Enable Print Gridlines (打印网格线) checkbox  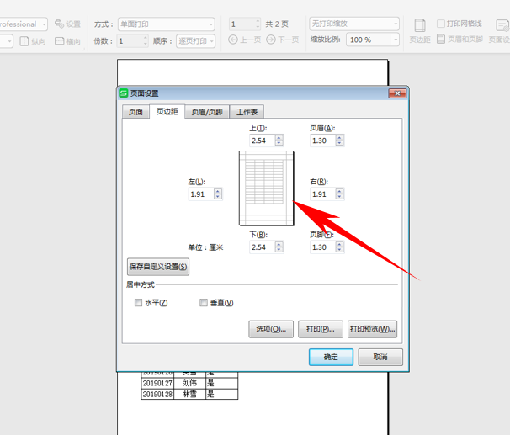441,24
